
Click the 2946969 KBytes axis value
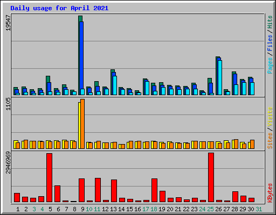[x=8, y=163]
